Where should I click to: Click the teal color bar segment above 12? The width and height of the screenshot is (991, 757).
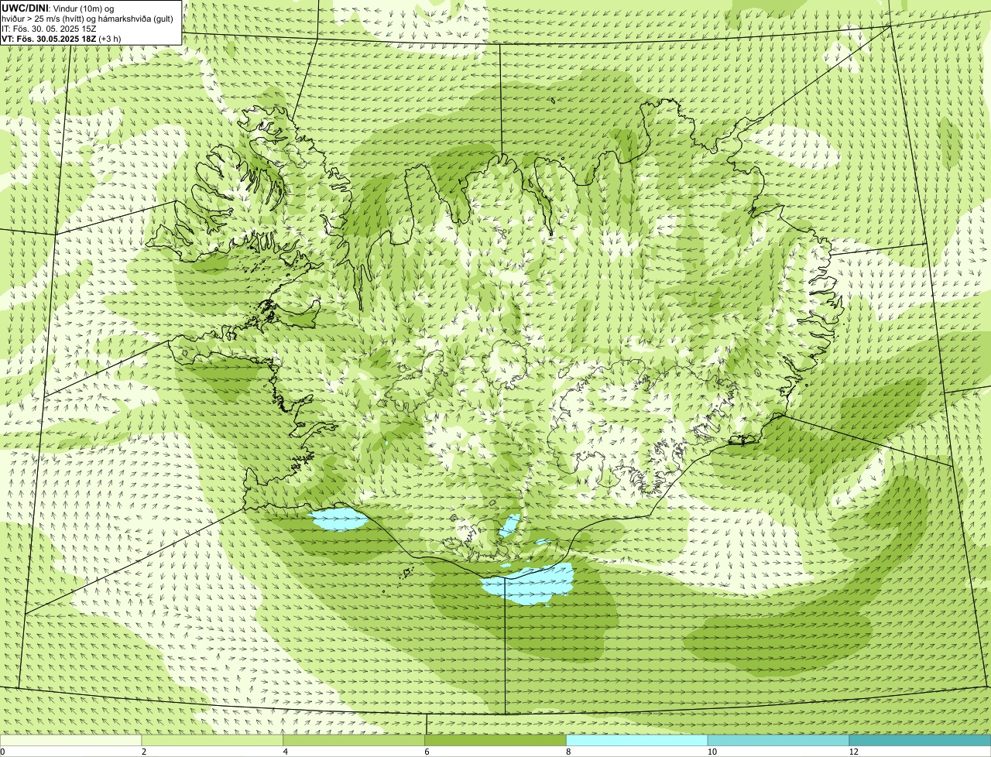coord(920,740)
